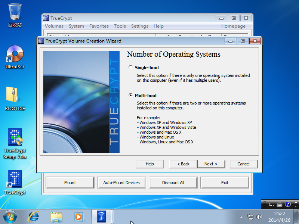Click the Mount button in TrueCrypt window
This screenshot has width=299, height=224.
(70, 183)
